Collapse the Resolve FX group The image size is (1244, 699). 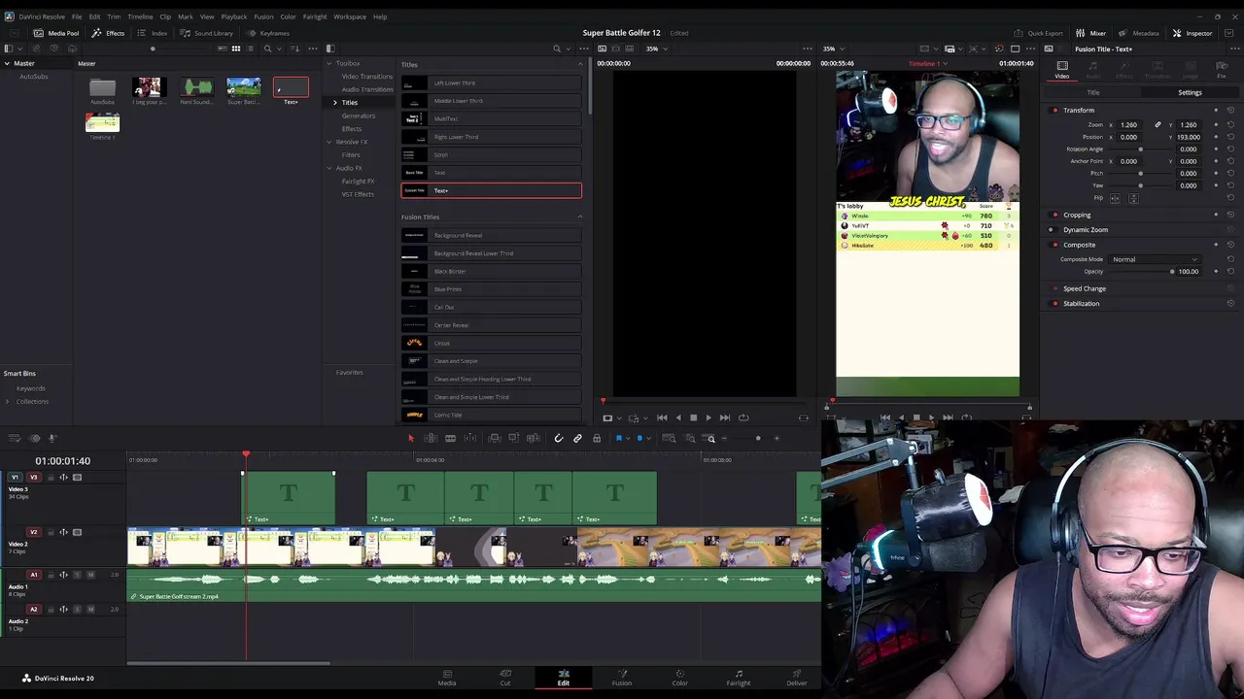point(328,142)
